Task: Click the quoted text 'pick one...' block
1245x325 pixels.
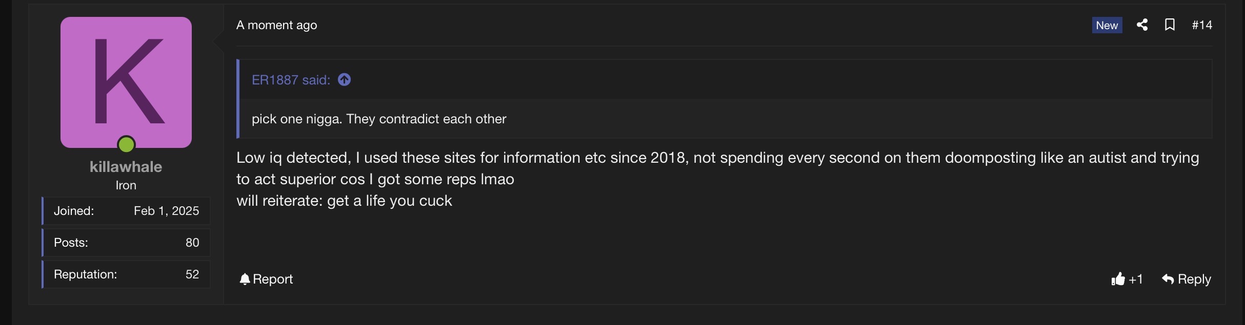Action: [x=379, y=119]
